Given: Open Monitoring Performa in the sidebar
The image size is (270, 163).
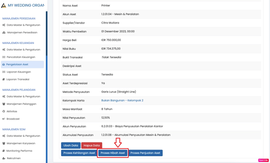Looking at the screenshot, I should click(x=19, y=151).
